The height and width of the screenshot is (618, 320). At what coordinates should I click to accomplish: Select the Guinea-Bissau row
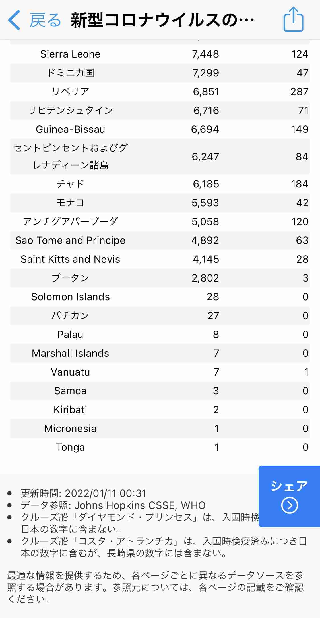[x=159, y=129]
